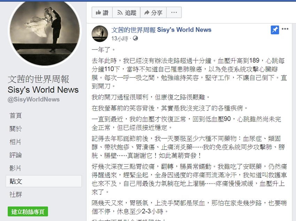The image size is (296, 221).
Task: Click the blue pinned post icon
Action: (x=275, y=30)
